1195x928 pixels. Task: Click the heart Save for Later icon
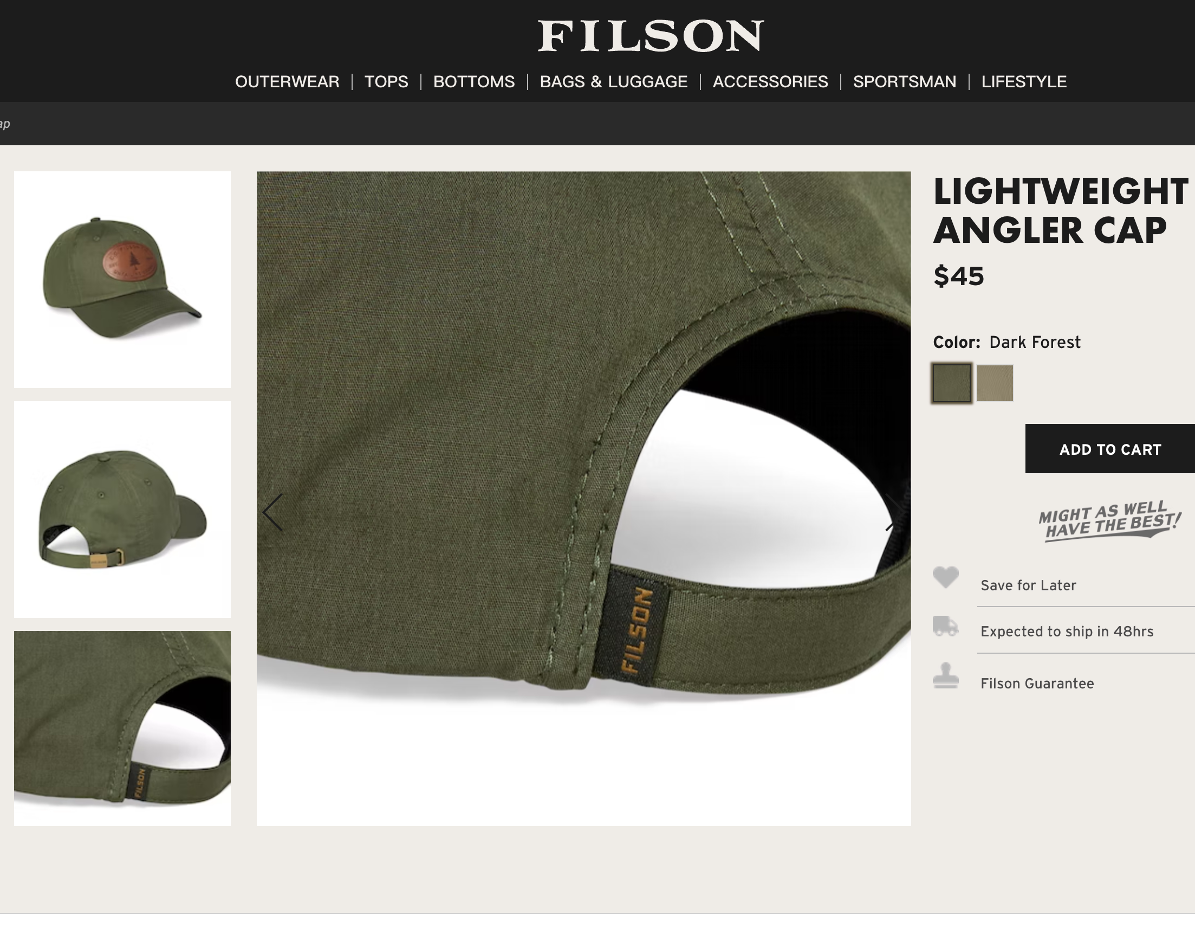[945, 577]
